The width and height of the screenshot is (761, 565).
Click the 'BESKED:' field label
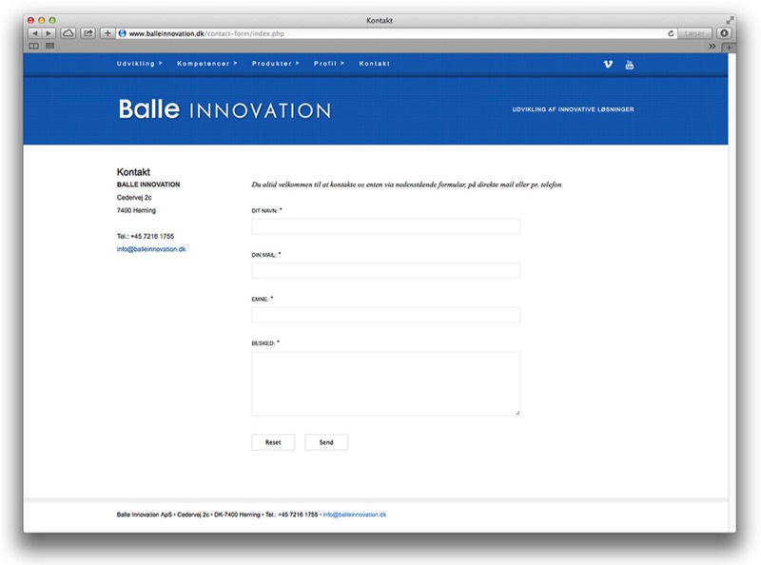263,343
